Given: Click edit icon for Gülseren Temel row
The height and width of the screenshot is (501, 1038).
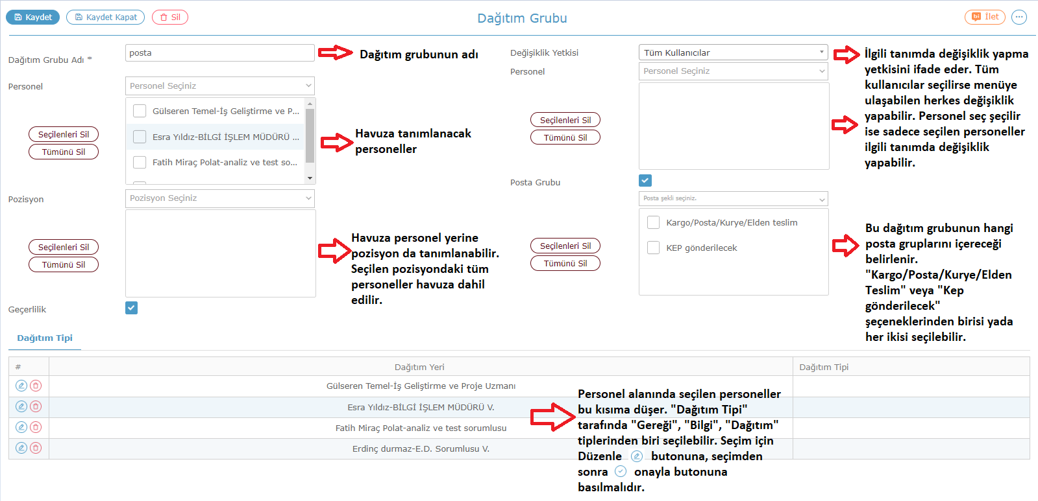Looking at the screenshot, I should [21, 386].
